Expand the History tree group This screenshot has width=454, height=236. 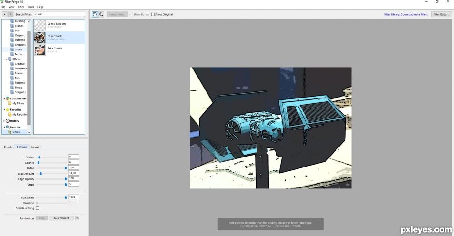[x=4, y=121]
